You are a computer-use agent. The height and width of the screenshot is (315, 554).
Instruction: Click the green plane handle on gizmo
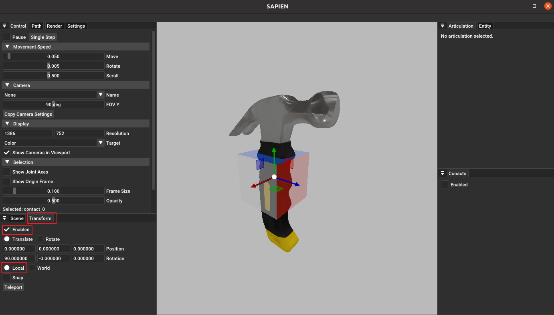(x=276, y=189)
